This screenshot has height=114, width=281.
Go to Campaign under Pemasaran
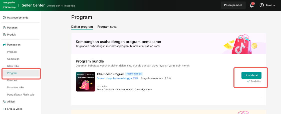[x=13, y=59]
